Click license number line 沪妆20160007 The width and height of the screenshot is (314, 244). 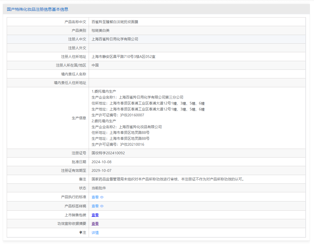[x=118, y=115]
